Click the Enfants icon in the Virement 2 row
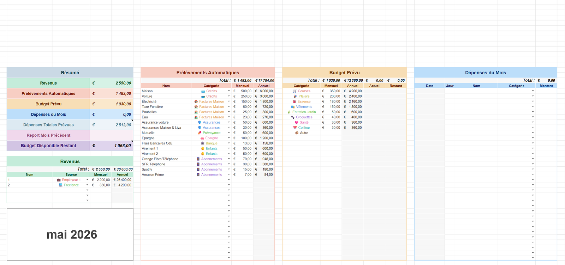 (203, 154)
